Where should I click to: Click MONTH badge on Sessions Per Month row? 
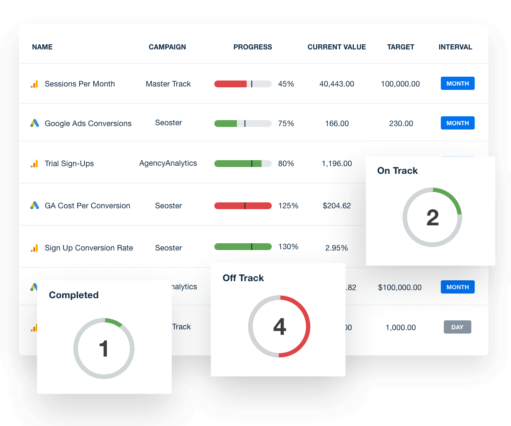(458, 83)
